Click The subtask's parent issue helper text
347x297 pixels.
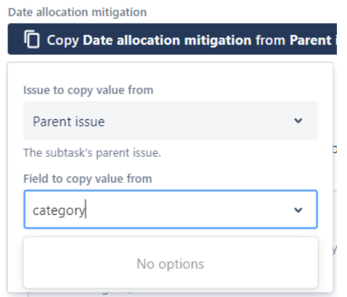tap(92, 153)
